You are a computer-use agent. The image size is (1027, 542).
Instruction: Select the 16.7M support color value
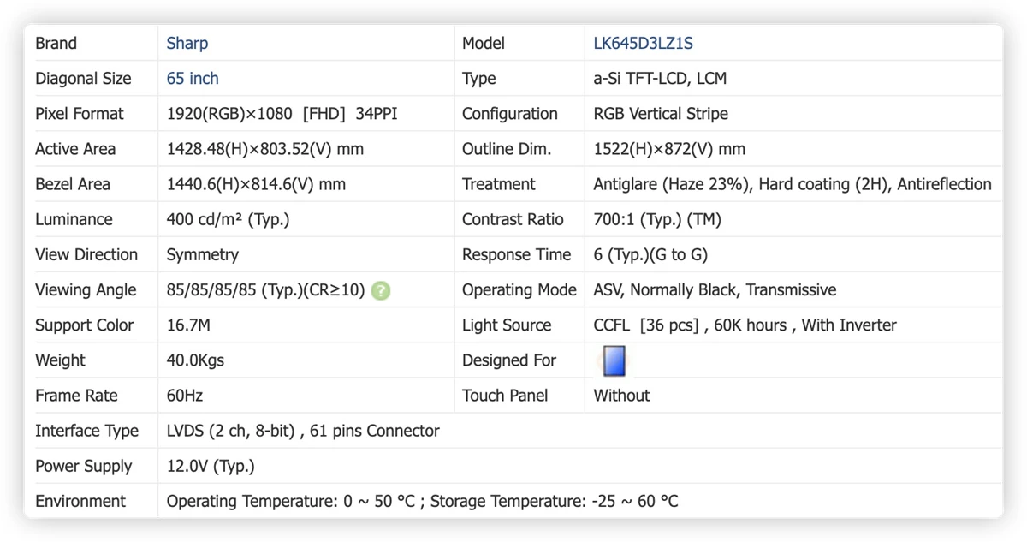188,325
